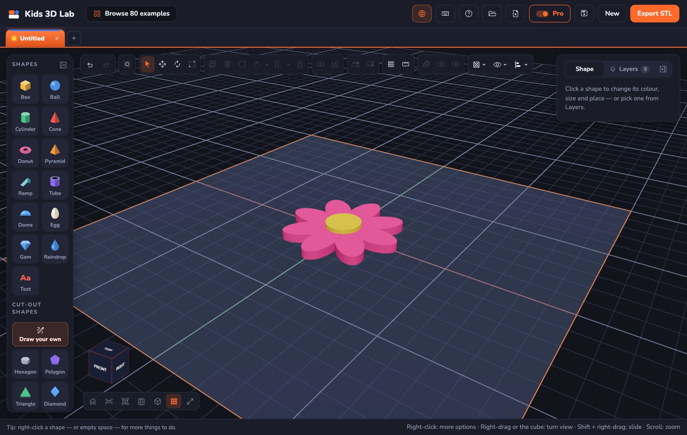Screen dimensions: 687x435
Task: Click the frame-selection view icon
Action: pos(109,401)
